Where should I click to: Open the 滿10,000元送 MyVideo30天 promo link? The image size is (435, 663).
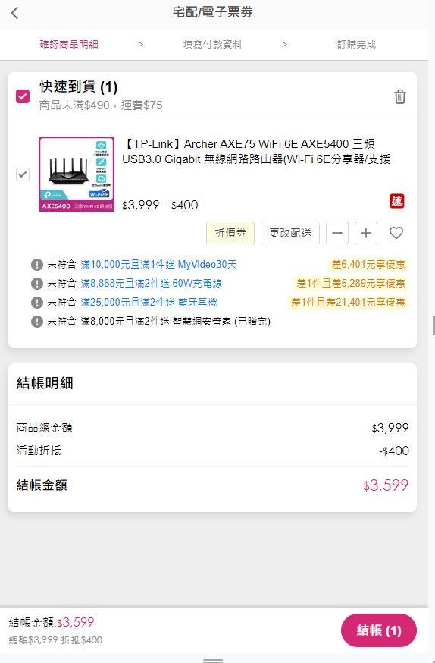158,265
